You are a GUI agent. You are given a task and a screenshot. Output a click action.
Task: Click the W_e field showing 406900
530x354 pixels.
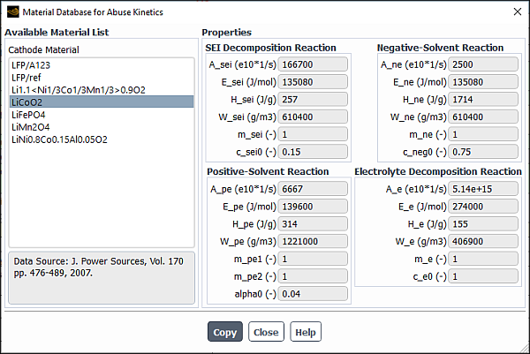pos(483,241)
